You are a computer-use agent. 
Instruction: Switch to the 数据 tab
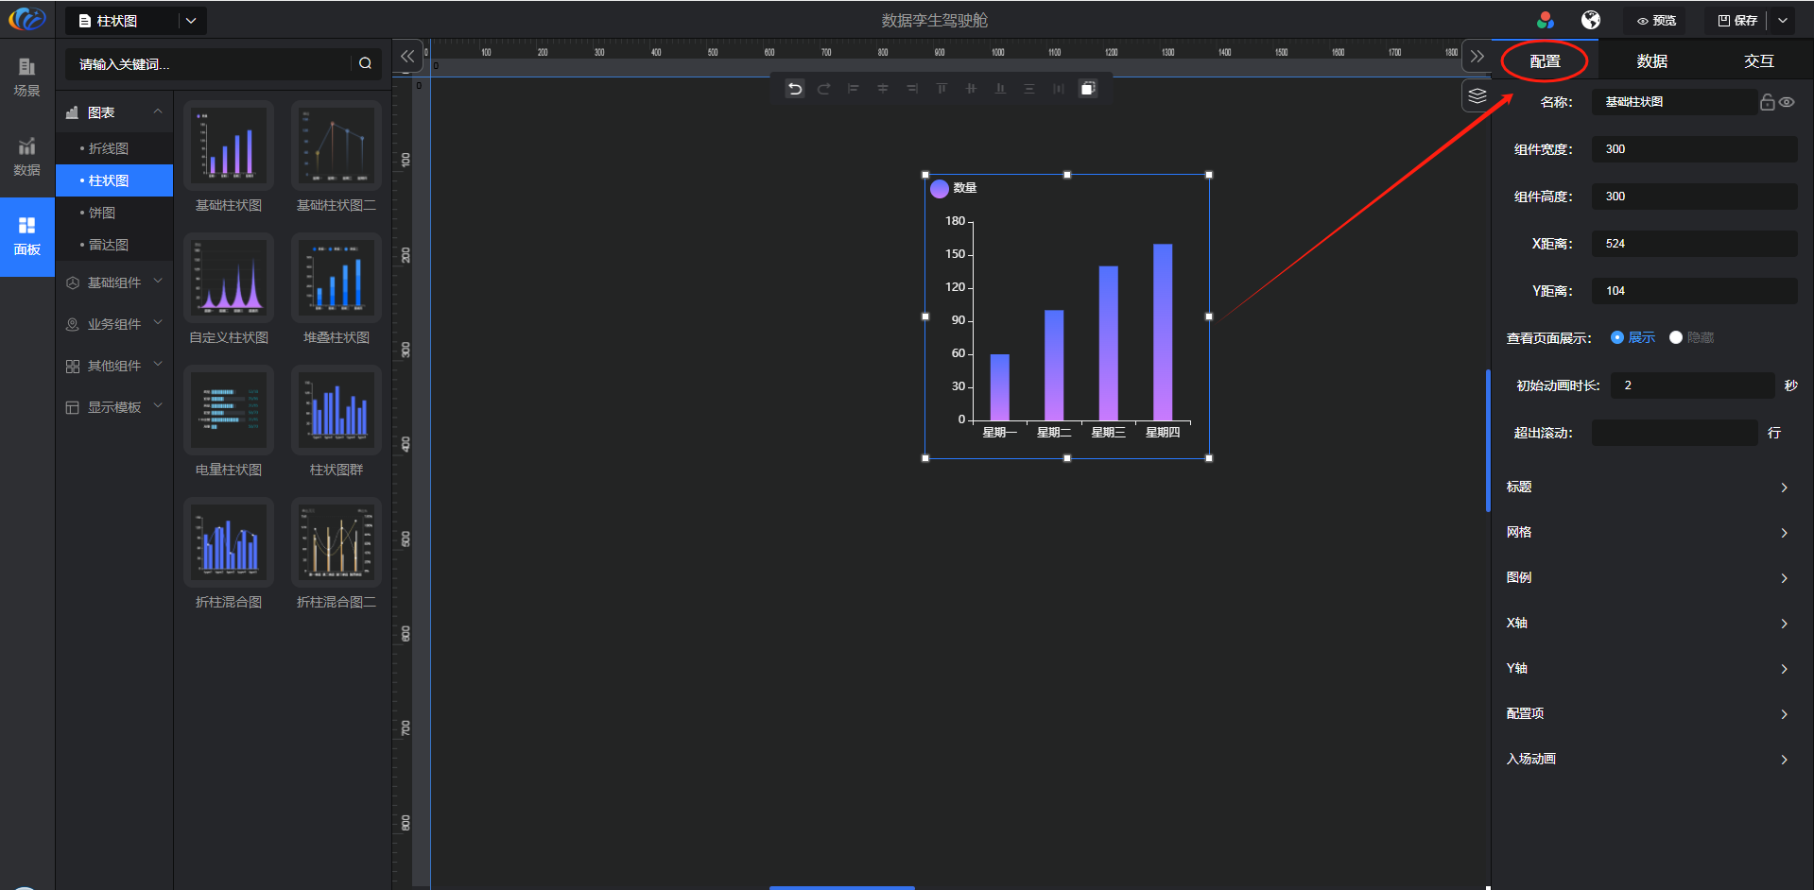pyautogui.click(x=1651, y=61)
